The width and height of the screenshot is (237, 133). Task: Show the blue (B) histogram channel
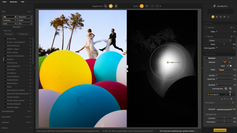coord(224,17)
